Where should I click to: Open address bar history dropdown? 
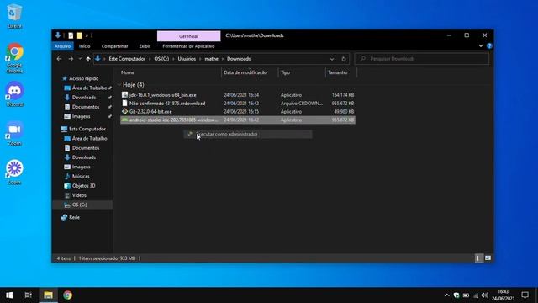(x=332, y=59)
